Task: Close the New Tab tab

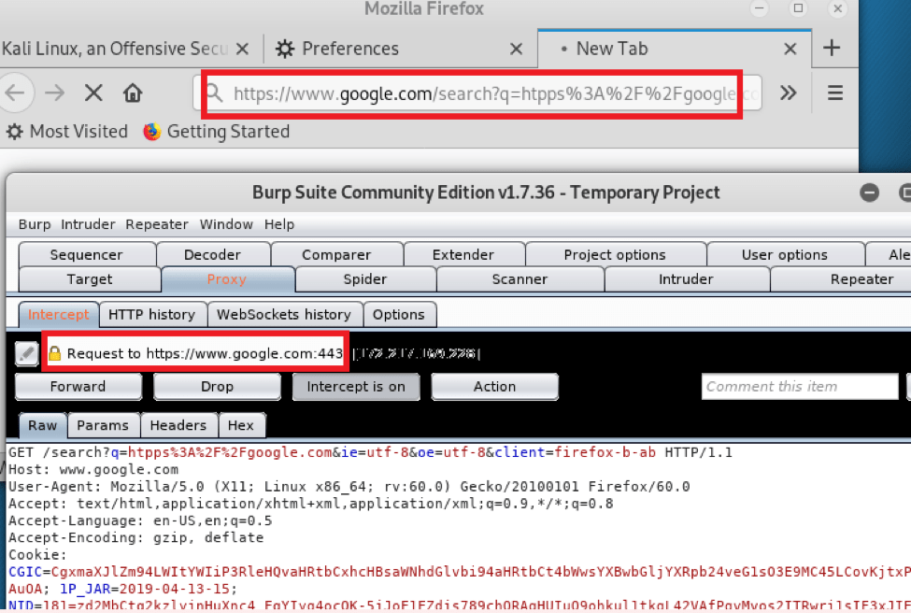Action: pos(790,49)
